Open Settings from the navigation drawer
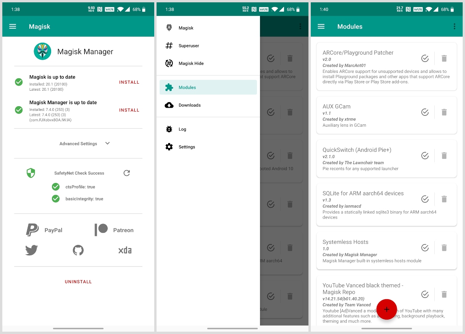 coord(208,147)
